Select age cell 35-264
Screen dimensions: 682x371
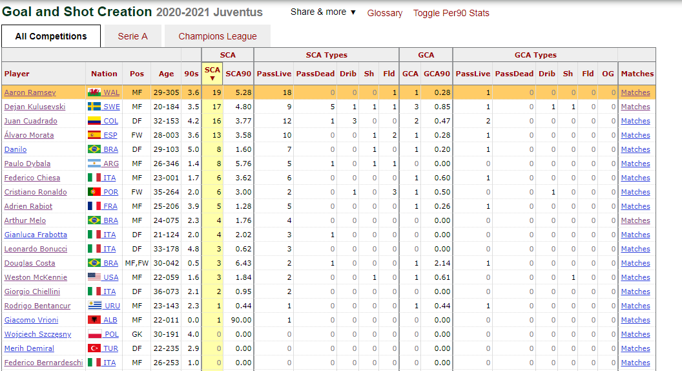pyautogui.click(x=166, y=192)
